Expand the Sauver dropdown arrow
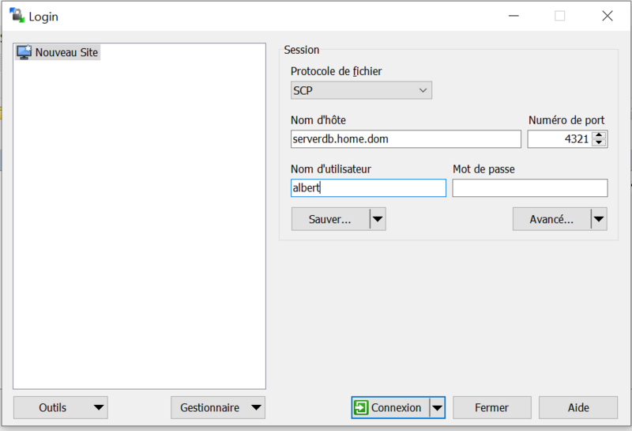Screen dimensions: 632x431 point(378,219)
